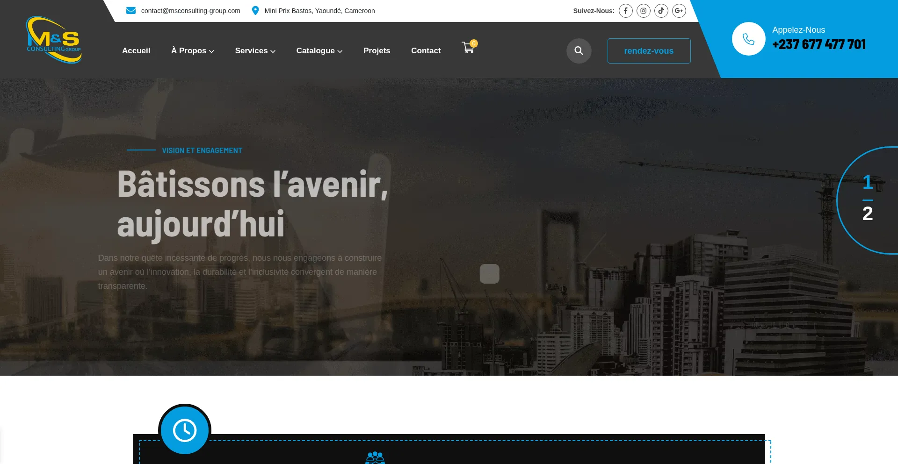Click the Facebook social icon
This screenshot has height=464, width=898.
pyautogui.click(x=625, y=11)
